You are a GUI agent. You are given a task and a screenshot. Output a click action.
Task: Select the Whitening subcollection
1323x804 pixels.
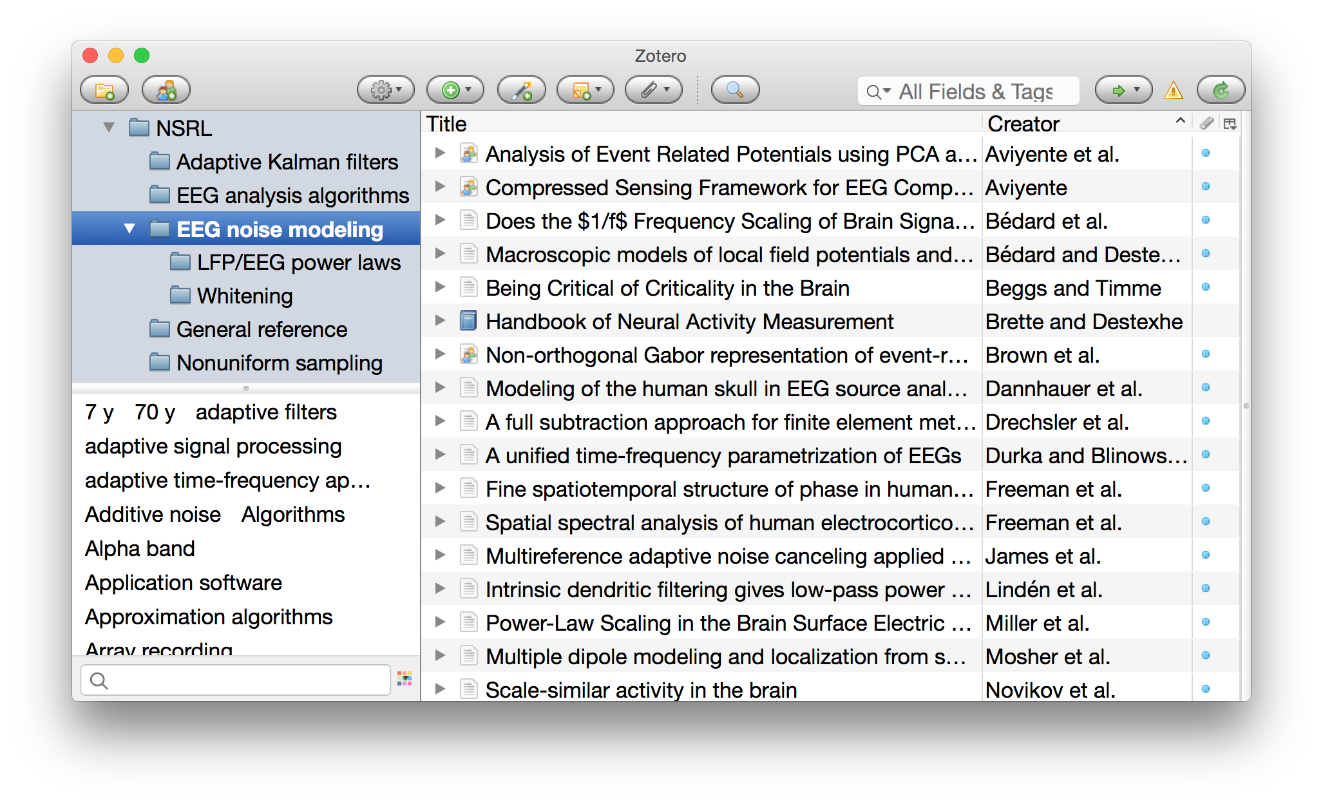pyautogui.click(x=231, y=296)
